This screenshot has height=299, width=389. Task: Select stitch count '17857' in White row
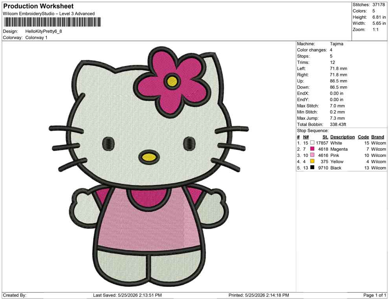point(322,143)
